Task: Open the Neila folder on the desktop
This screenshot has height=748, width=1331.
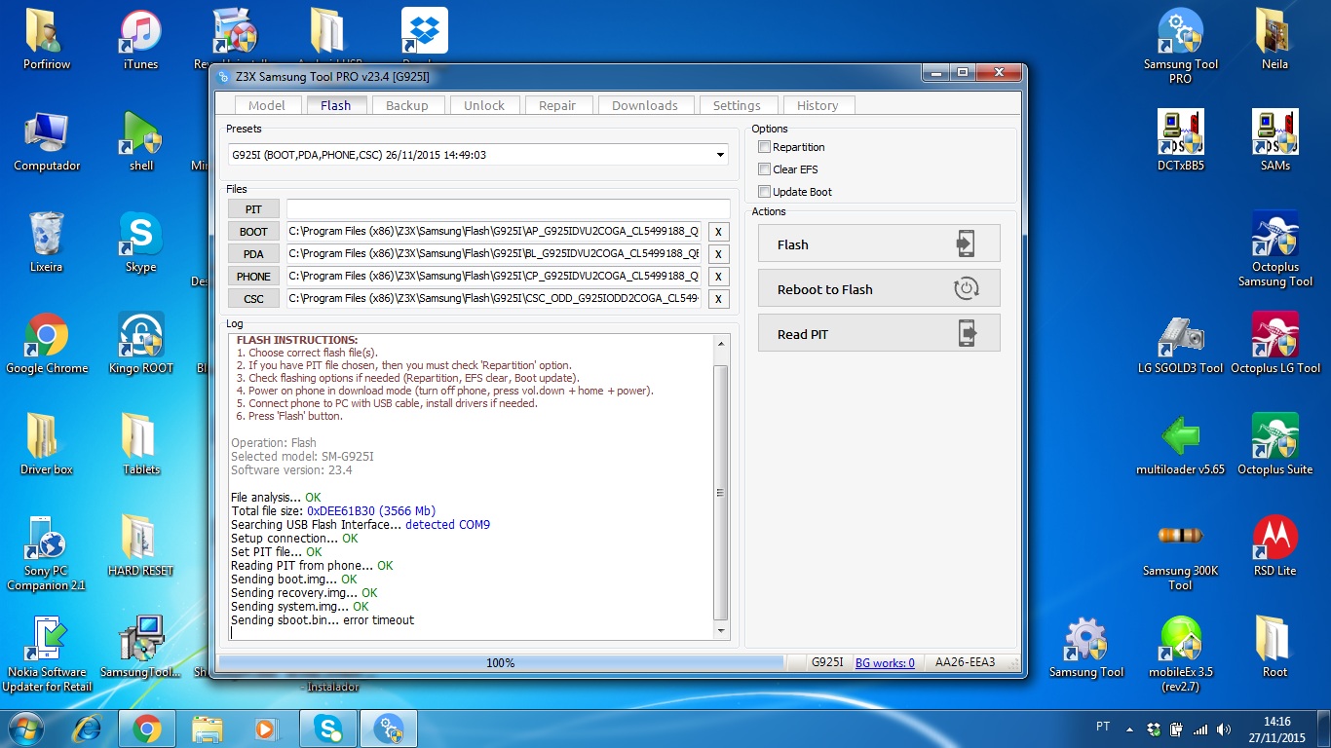Action: [x=1274, y=40]
